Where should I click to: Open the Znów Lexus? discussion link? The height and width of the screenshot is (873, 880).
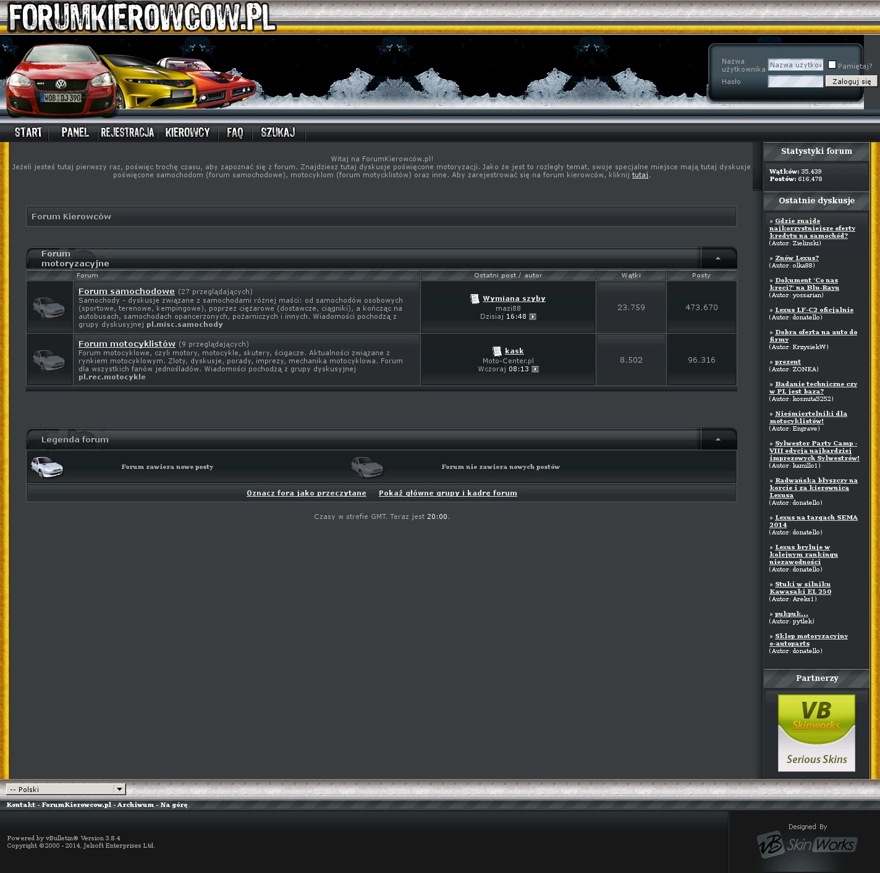click(797, 258)
